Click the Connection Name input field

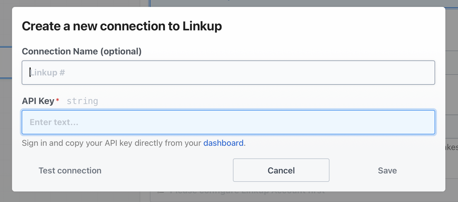pyautogui.click(x=228, y=73)
